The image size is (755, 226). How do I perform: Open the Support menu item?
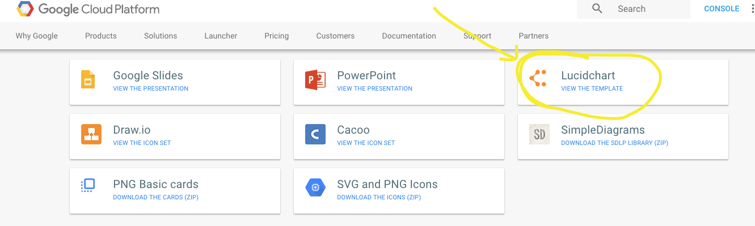tap(478, 36)
